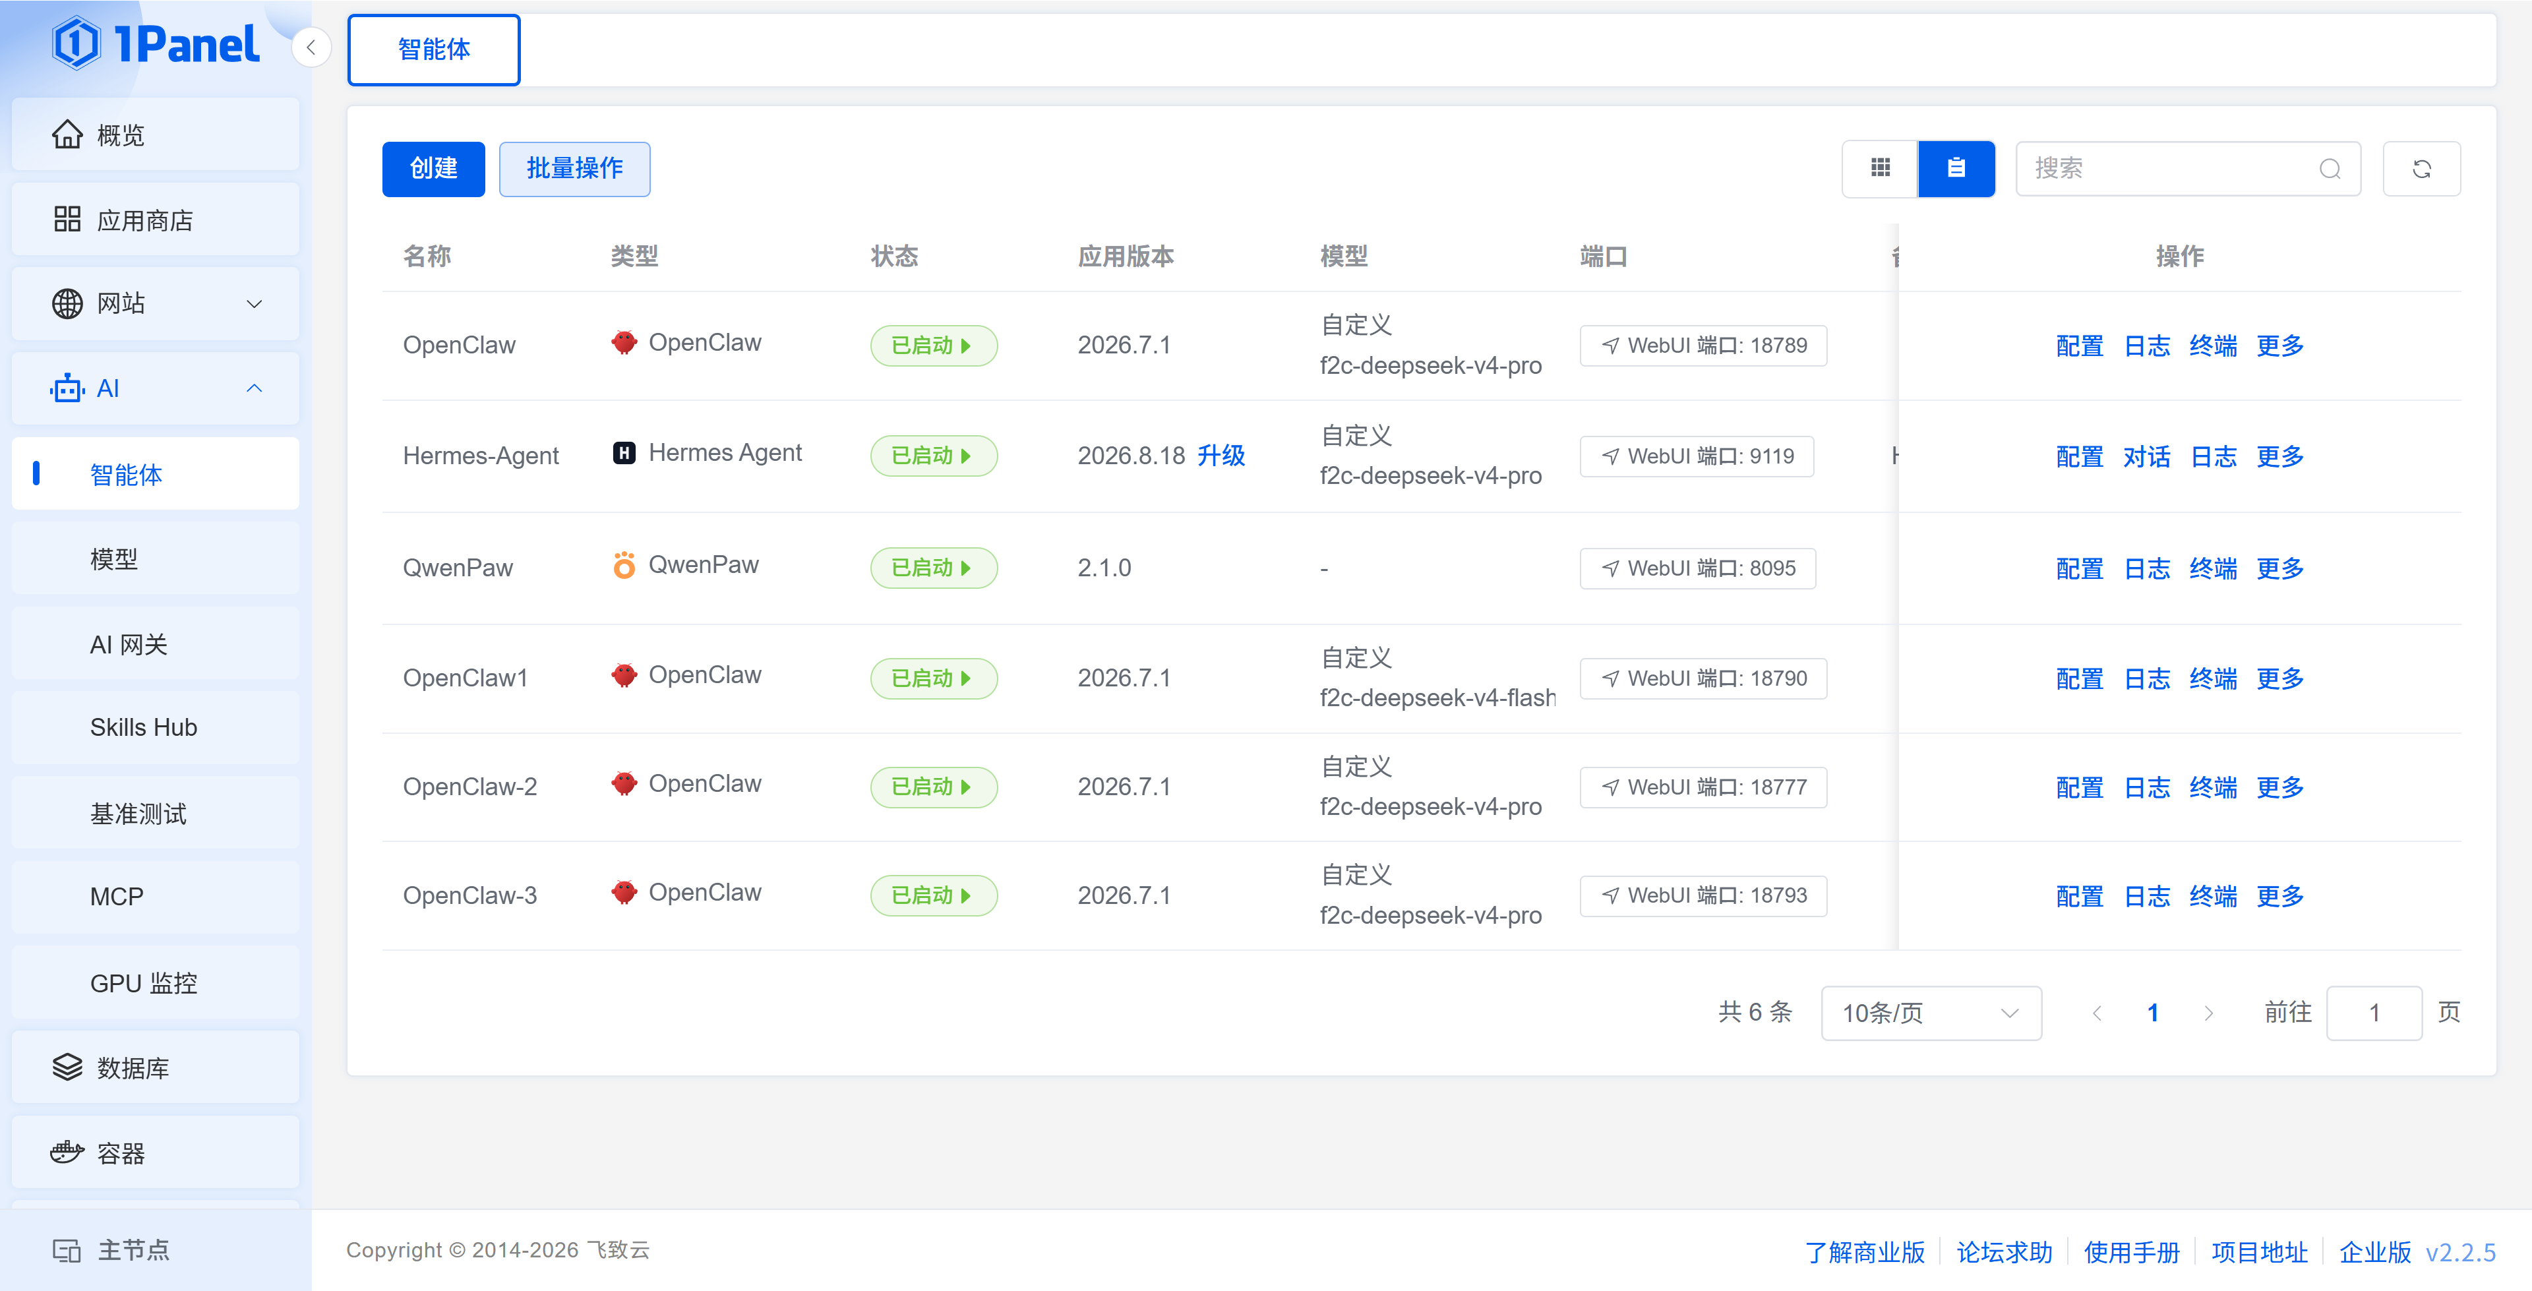Click the 1Panel logo
Image resolution: width=2532 pixels, height=1291 pixels.
156,44
